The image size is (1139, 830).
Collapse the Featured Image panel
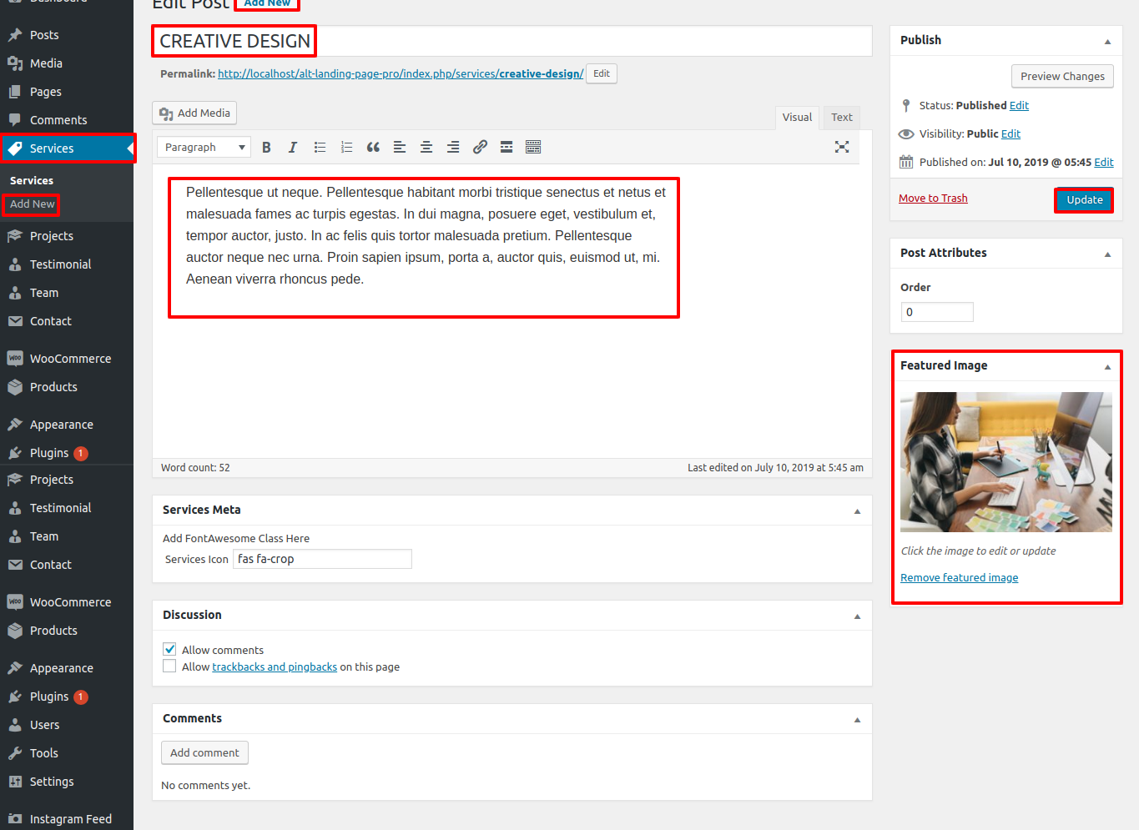point(1107,366)
